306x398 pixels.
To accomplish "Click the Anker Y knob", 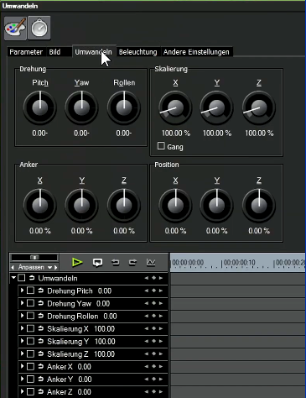I will click(x=81, y=205).
